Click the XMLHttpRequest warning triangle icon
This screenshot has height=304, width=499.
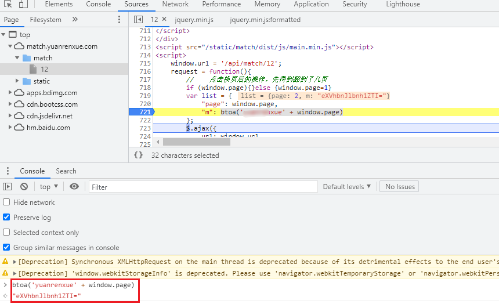tap(5, 262)
